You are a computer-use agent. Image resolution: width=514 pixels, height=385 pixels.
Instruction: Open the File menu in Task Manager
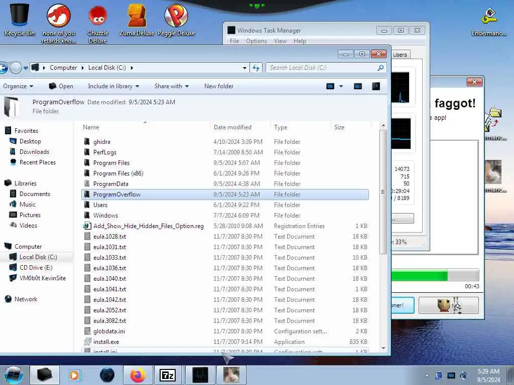[234, 41]
